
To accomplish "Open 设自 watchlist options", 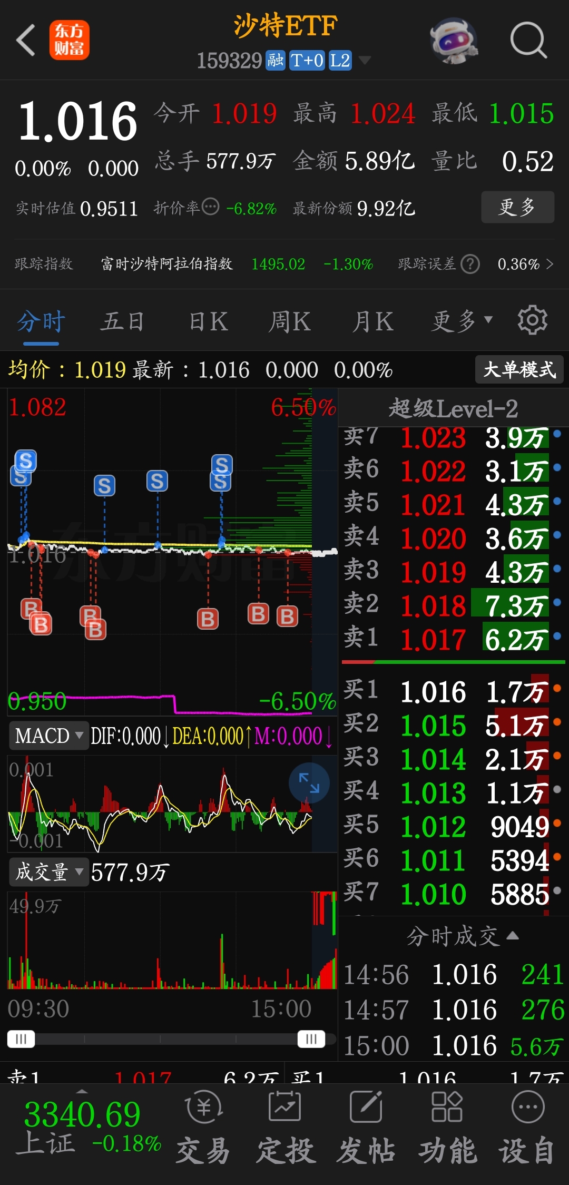I will [x=527, y=1127].
